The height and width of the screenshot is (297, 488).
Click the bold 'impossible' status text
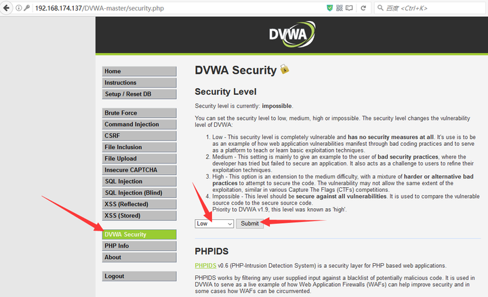click(x=277, y=106)
